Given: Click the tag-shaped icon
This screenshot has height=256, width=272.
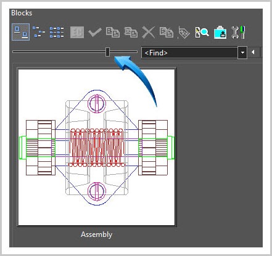Looking at the screenshot, I should click(184, 33).
